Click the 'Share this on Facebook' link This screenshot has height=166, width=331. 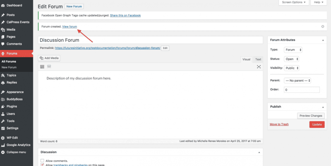coord(125,15)
